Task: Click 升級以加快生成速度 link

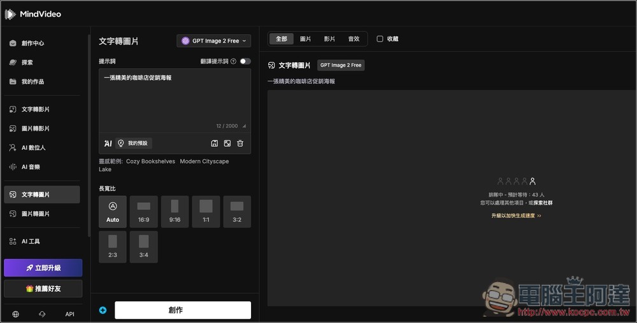Action: [517, 216]
